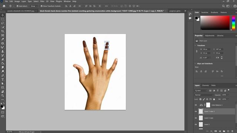Open the Fill dropdown arrow

(228, 99)
